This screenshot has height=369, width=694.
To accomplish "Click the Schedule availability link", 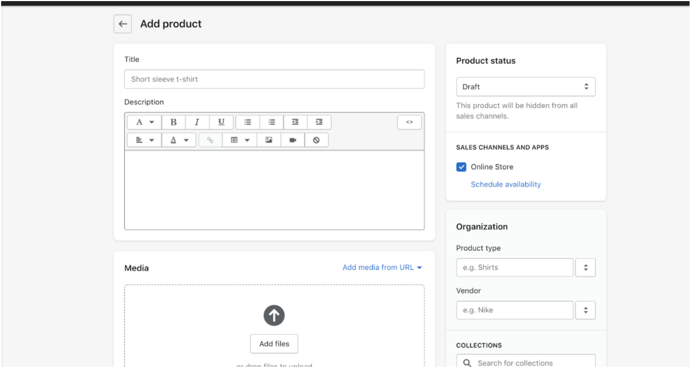I will pyautogui.click(x=505, y=184).
